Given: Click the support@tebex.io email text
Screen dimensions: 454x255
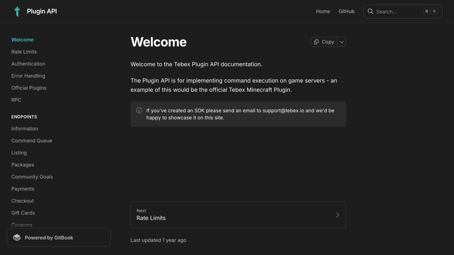Looking at the screenshot, I should (283, 111).
